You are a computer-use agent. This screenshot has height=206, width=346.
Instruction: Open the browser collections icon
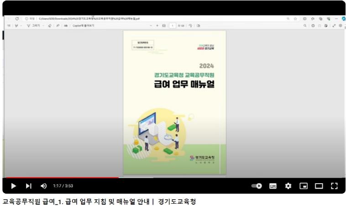(320, 19)
